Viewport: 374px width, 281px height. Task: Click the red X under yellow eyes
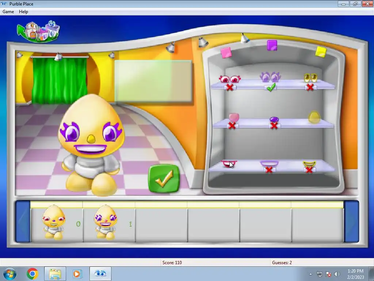coord(310,87)
